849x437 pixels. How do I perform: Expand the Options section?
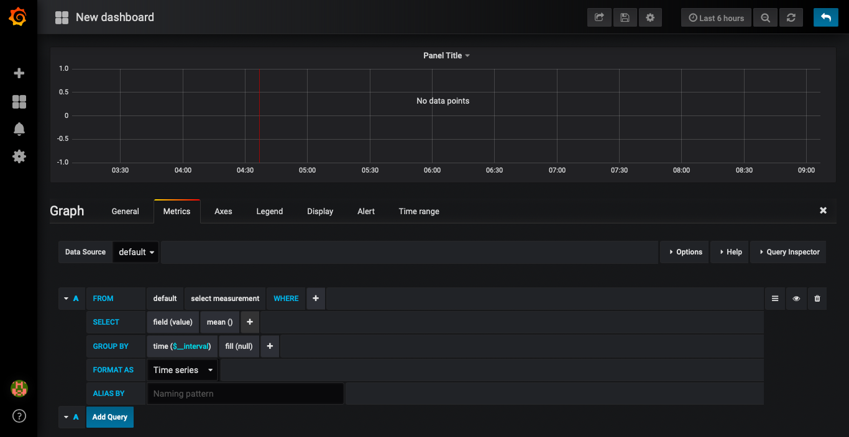click(685, 252)
